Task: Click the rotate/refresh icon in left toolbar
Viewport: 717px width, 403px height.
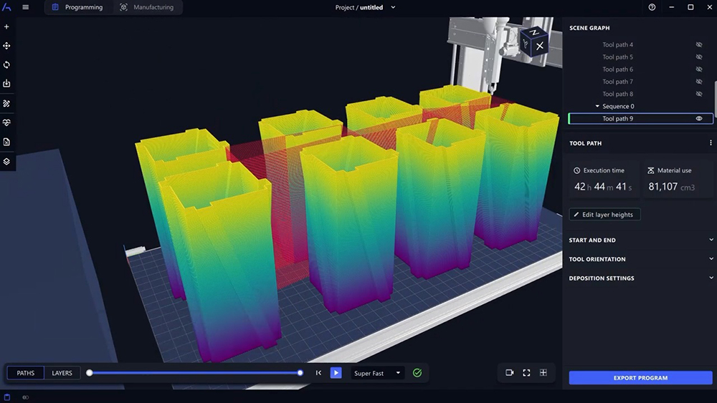Action: 6,64
